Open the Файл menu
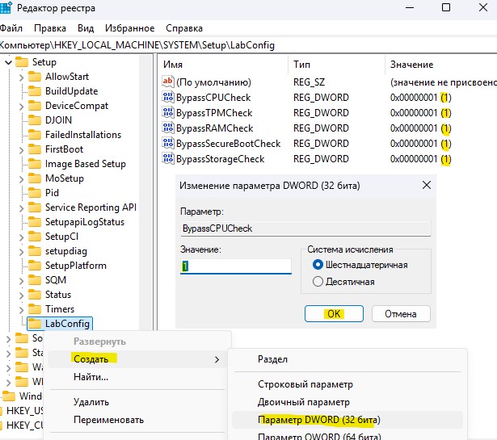 click(11, 28)
